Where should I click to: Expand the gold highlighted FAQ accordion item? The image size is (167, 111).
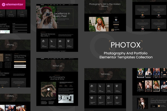[x=20, y=62]
